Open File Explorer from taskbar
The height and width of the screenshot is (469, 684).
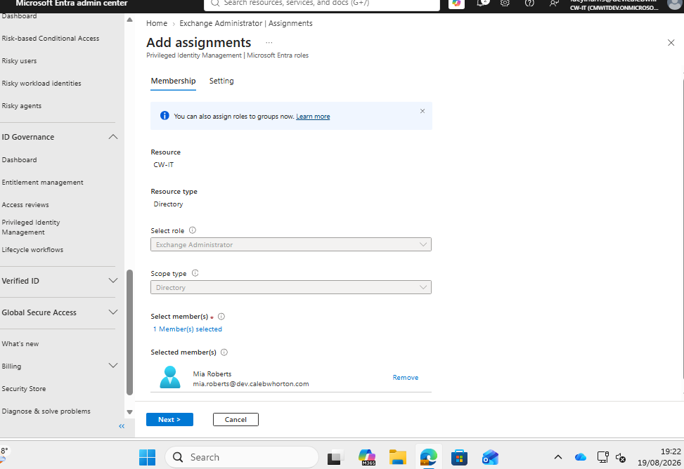tap(397, 458)
